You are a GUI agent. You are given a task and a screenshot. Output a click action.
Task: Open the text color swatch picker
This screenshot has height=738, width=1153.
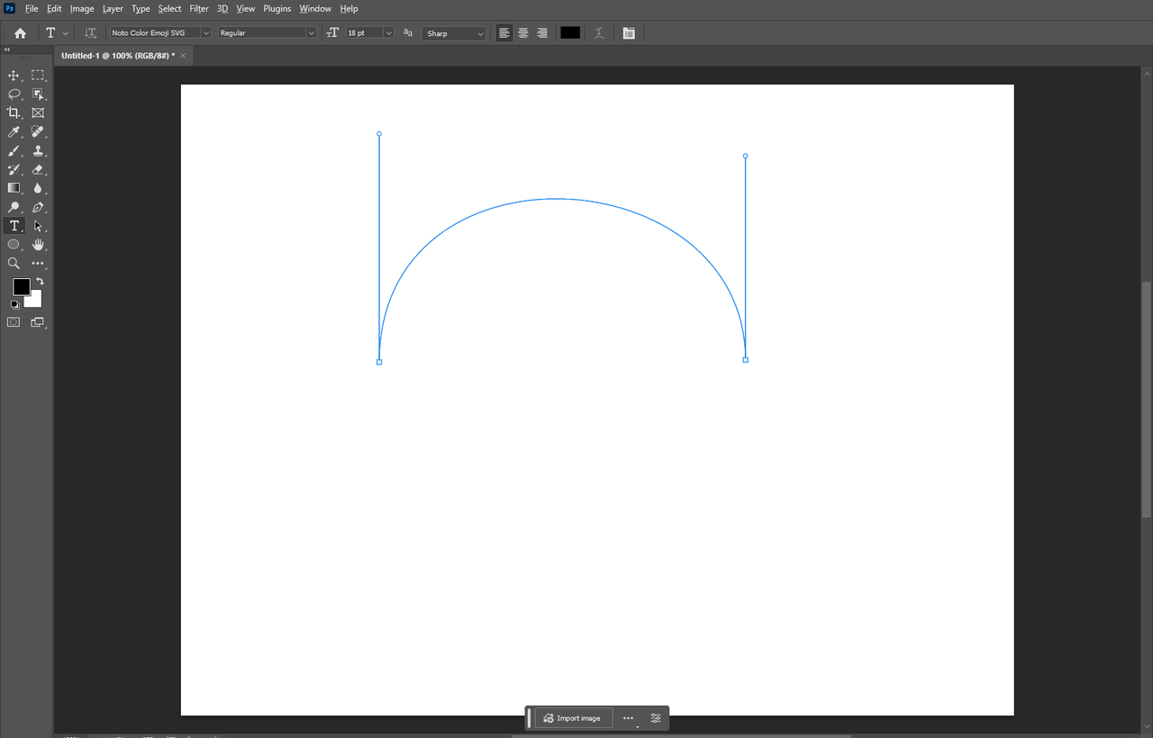(569, 32)
